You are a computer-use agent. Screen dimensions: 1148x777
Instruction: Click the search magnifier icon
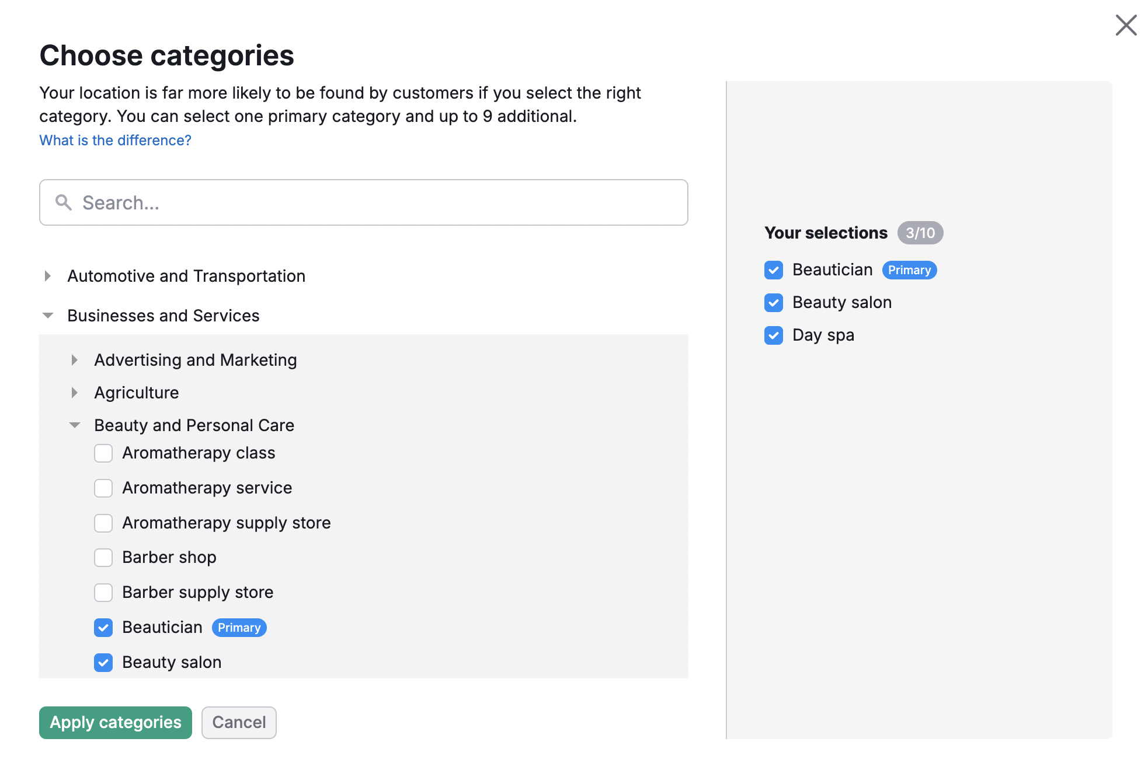coord(64,202)
